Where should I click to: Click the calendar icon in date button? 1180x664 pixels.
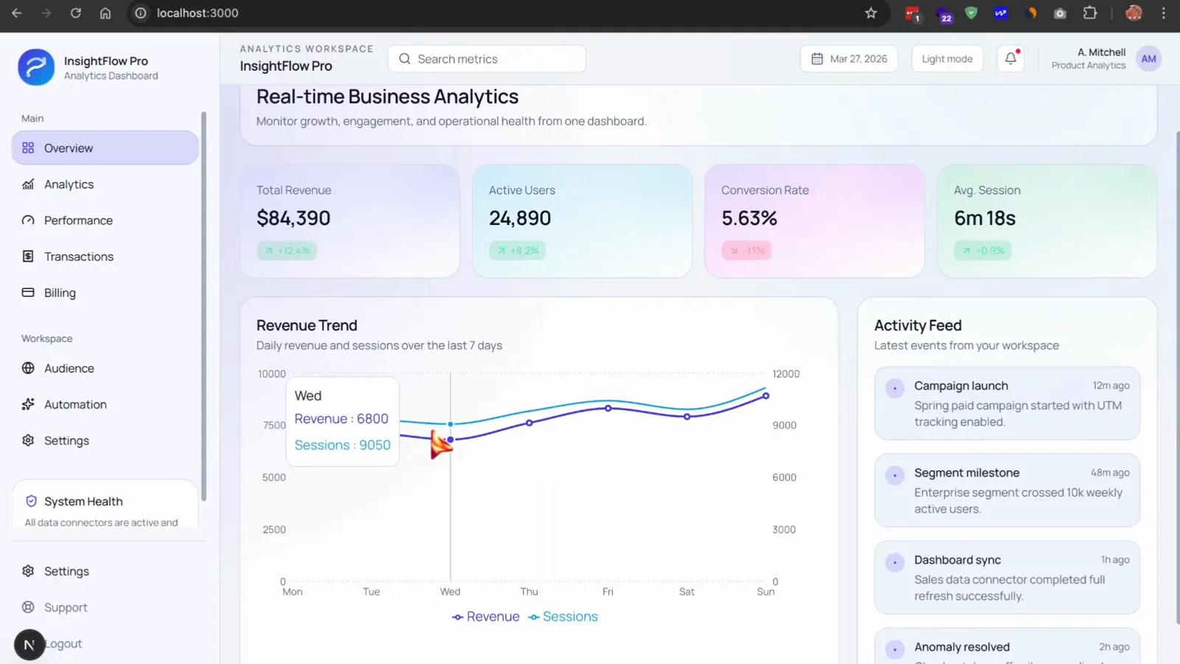pos(817,59)
